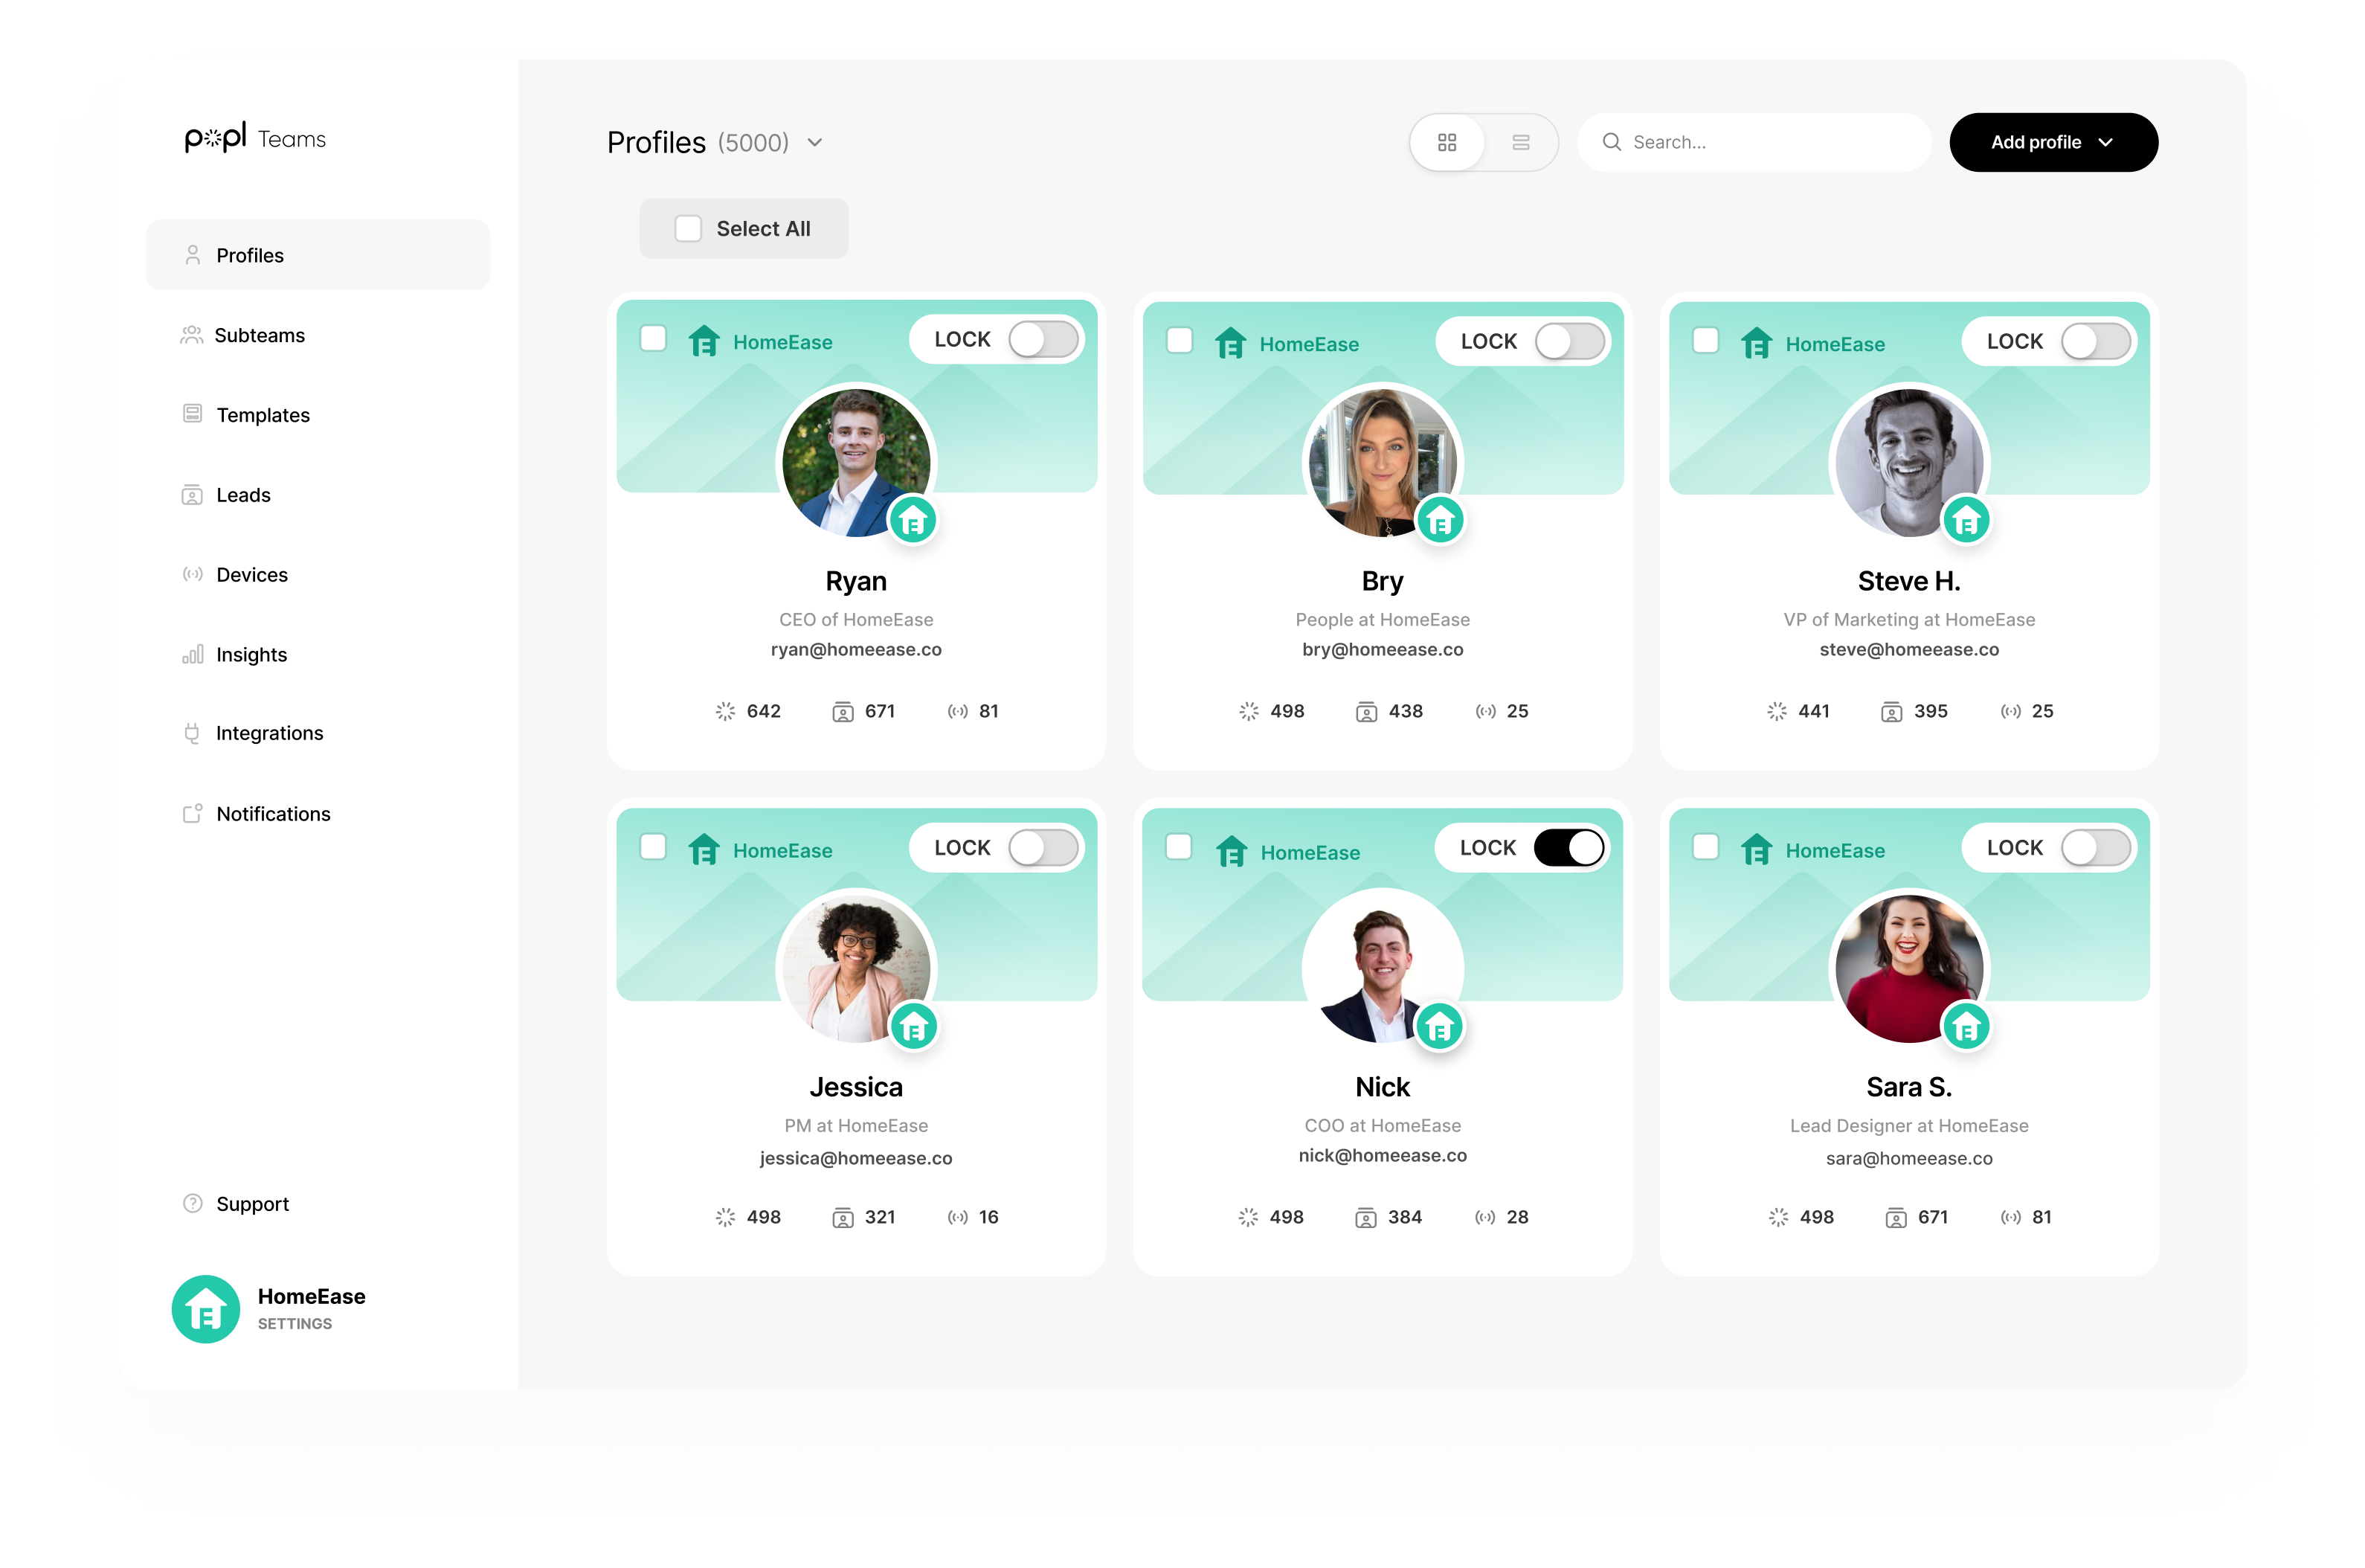Viewport: 2365px width, 1568px height.
Task: Open the Support link
Action: pyautogui.click(x=252, y=1204)
